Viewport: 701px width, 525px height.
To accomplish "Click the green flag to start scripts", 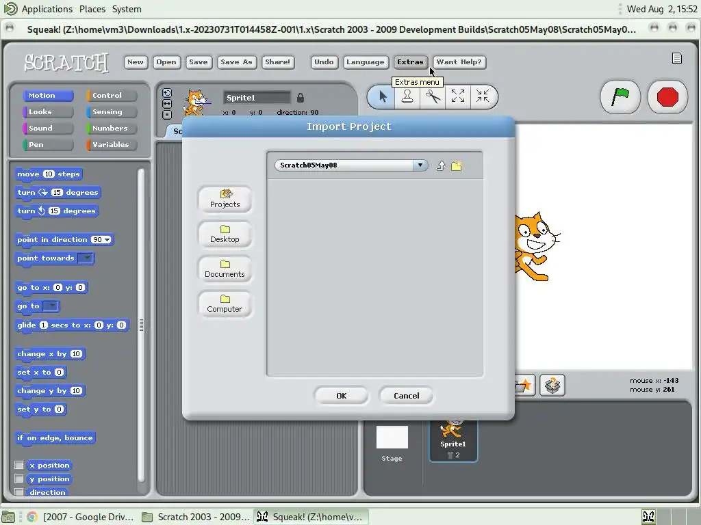I will pos(620,97).
